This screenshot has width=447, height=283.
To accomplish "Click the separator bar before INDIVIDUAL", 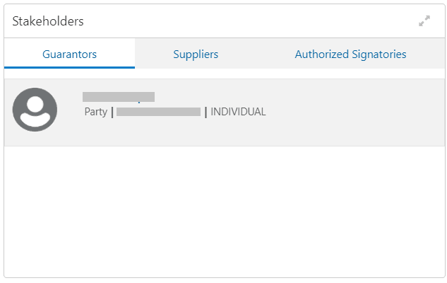I will (x=205, y=112).
